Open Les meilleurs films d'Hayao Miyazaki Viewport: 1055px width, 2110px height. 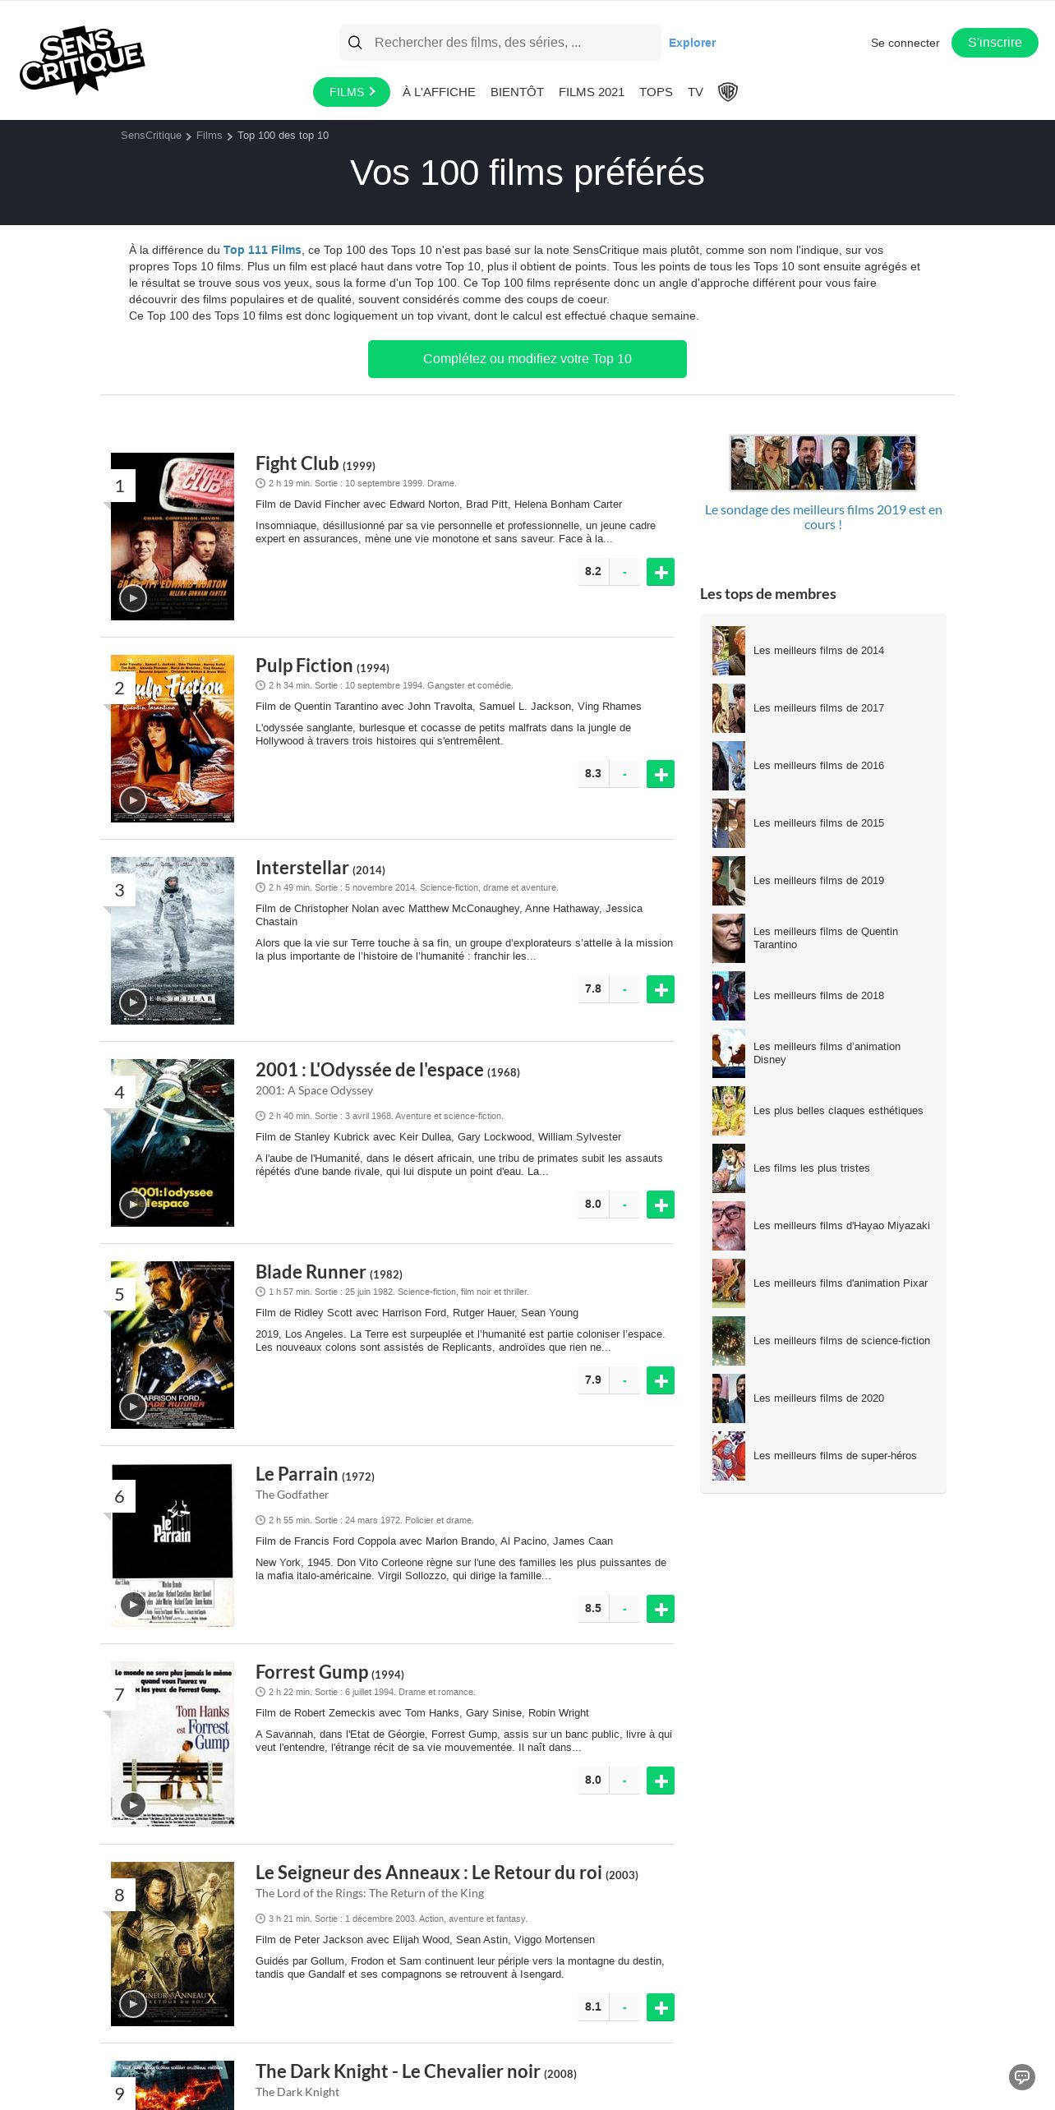pos(841,1226)
